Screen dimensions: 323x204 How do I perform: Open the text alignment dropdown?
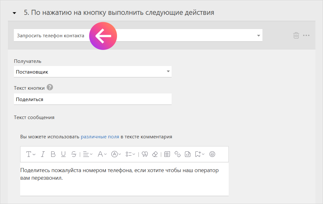click(x=87, y=154)
